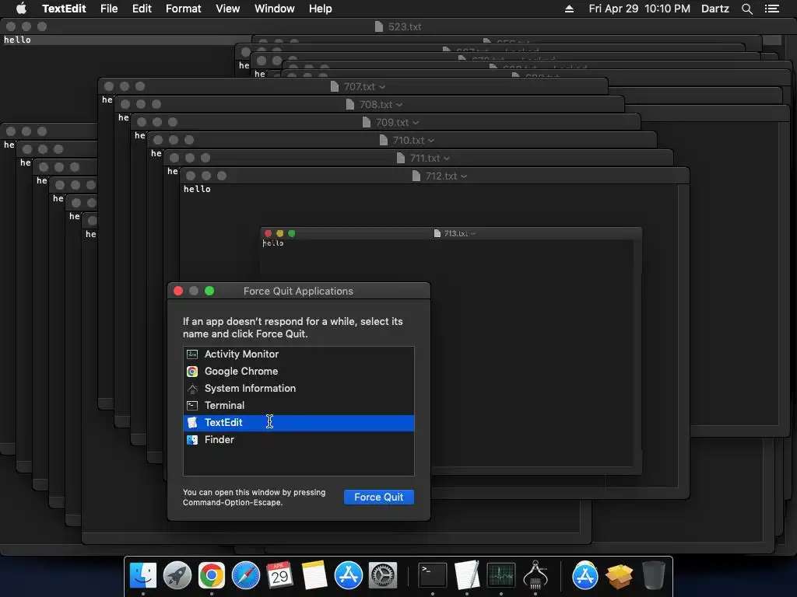Open App Store icon beside the package box
This screenshot has width=797, height=597.
click(585, 575)
